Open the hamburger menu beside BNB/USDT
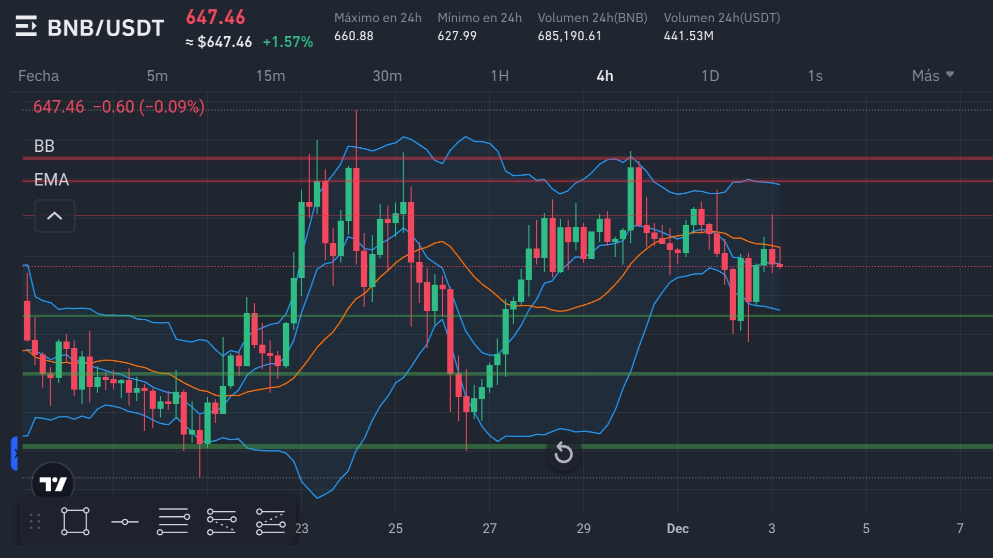This screenshot has width=993, height=558. coord(26,26)
